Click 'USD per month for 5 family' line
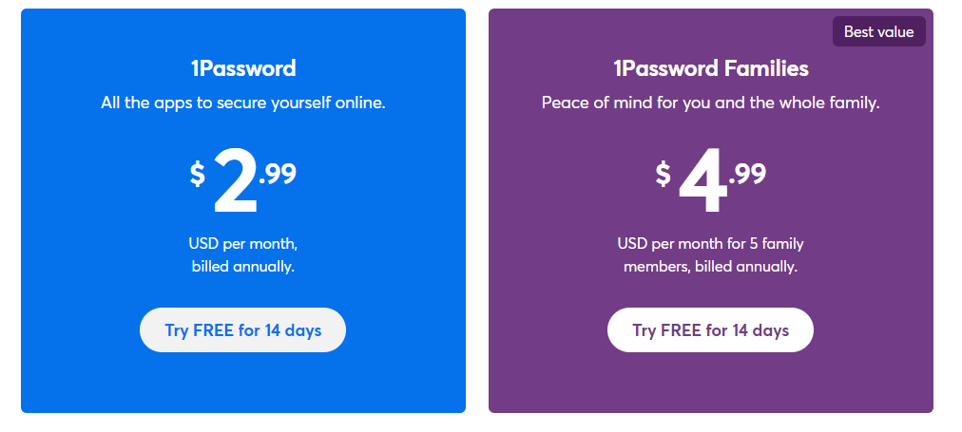This screenshot has width=962, height=432. click(710, 243)
